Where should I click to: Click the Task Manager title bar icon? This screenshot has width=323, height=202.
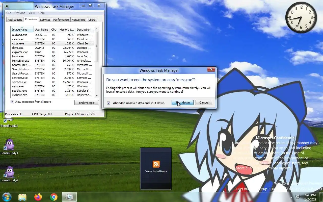click(x=6, y=6)
